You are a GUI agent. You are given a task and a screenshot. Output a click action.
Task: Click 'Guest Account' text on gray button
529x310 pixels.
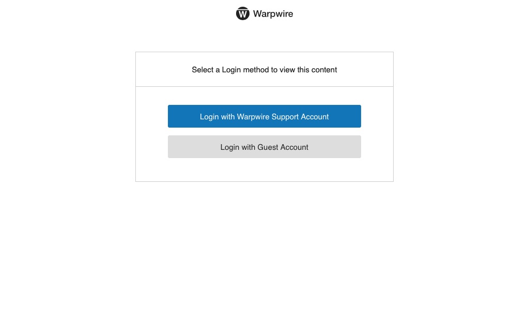(x=283, y=147)
